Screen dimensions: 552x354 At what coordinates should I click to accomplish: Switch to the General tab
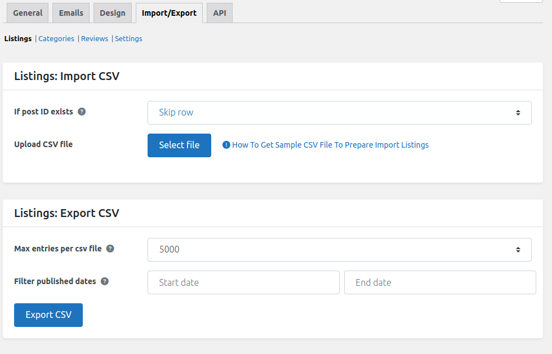pos(28,13)
